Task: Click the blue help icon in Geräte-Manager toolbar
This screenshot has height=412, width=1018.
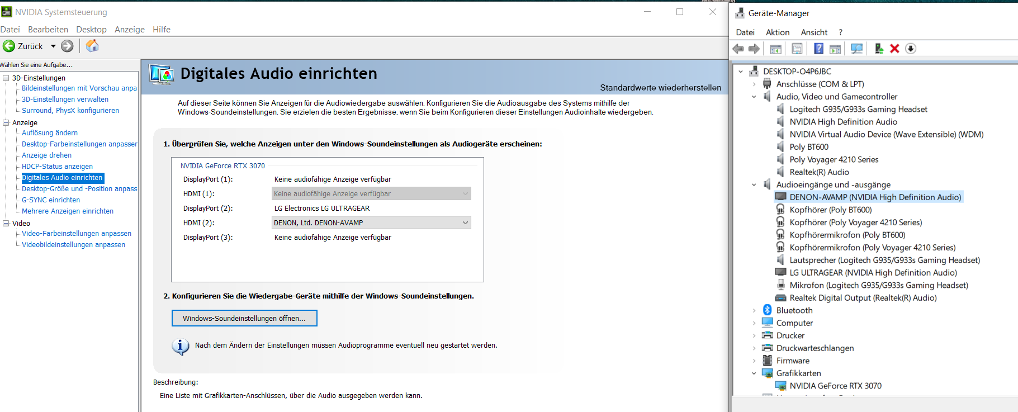Action: point(818,49)
